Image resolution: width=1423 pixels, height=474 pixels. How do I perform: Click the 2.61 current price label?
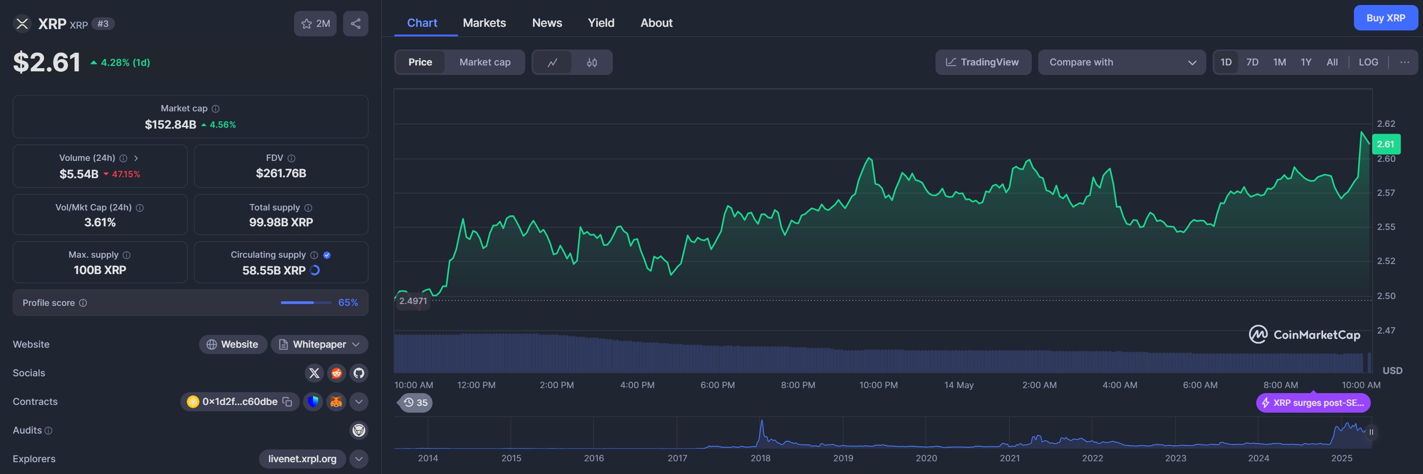(1385, 144)
